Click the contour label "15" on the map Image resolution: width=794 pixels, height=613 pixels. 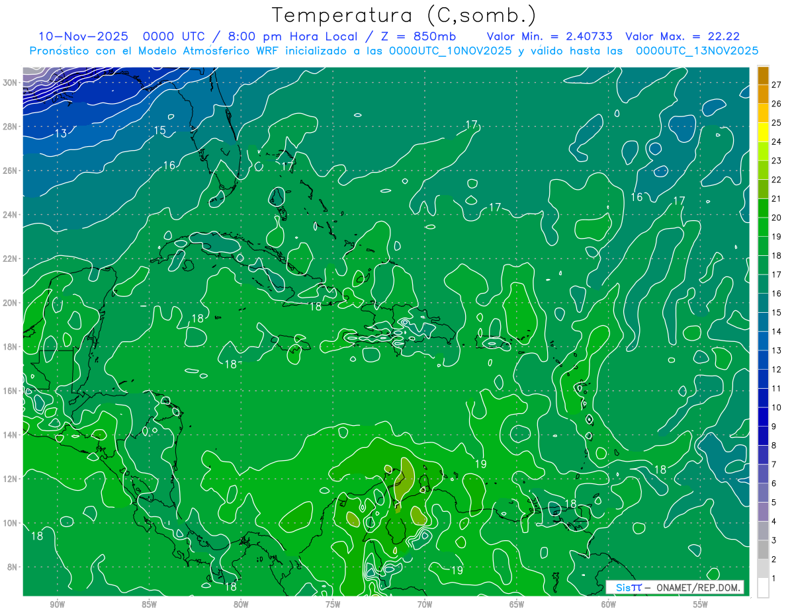click(159, 130)
